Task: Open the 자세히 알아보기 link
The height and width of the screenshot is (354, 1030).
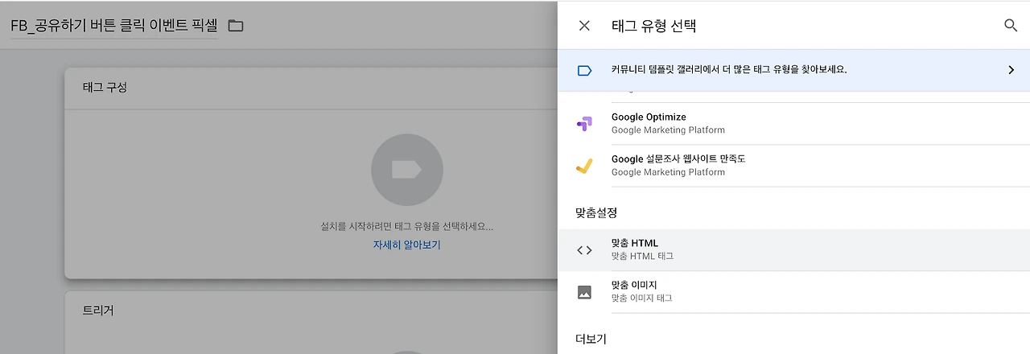Action: tap(406, 245)
